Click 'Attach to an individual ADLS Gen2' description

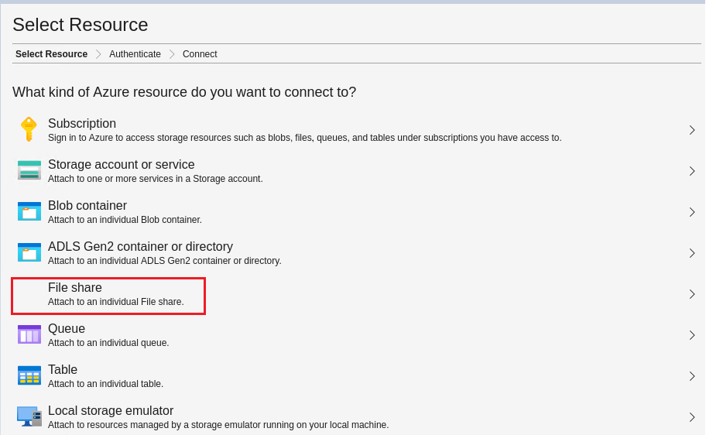(165, 261)
